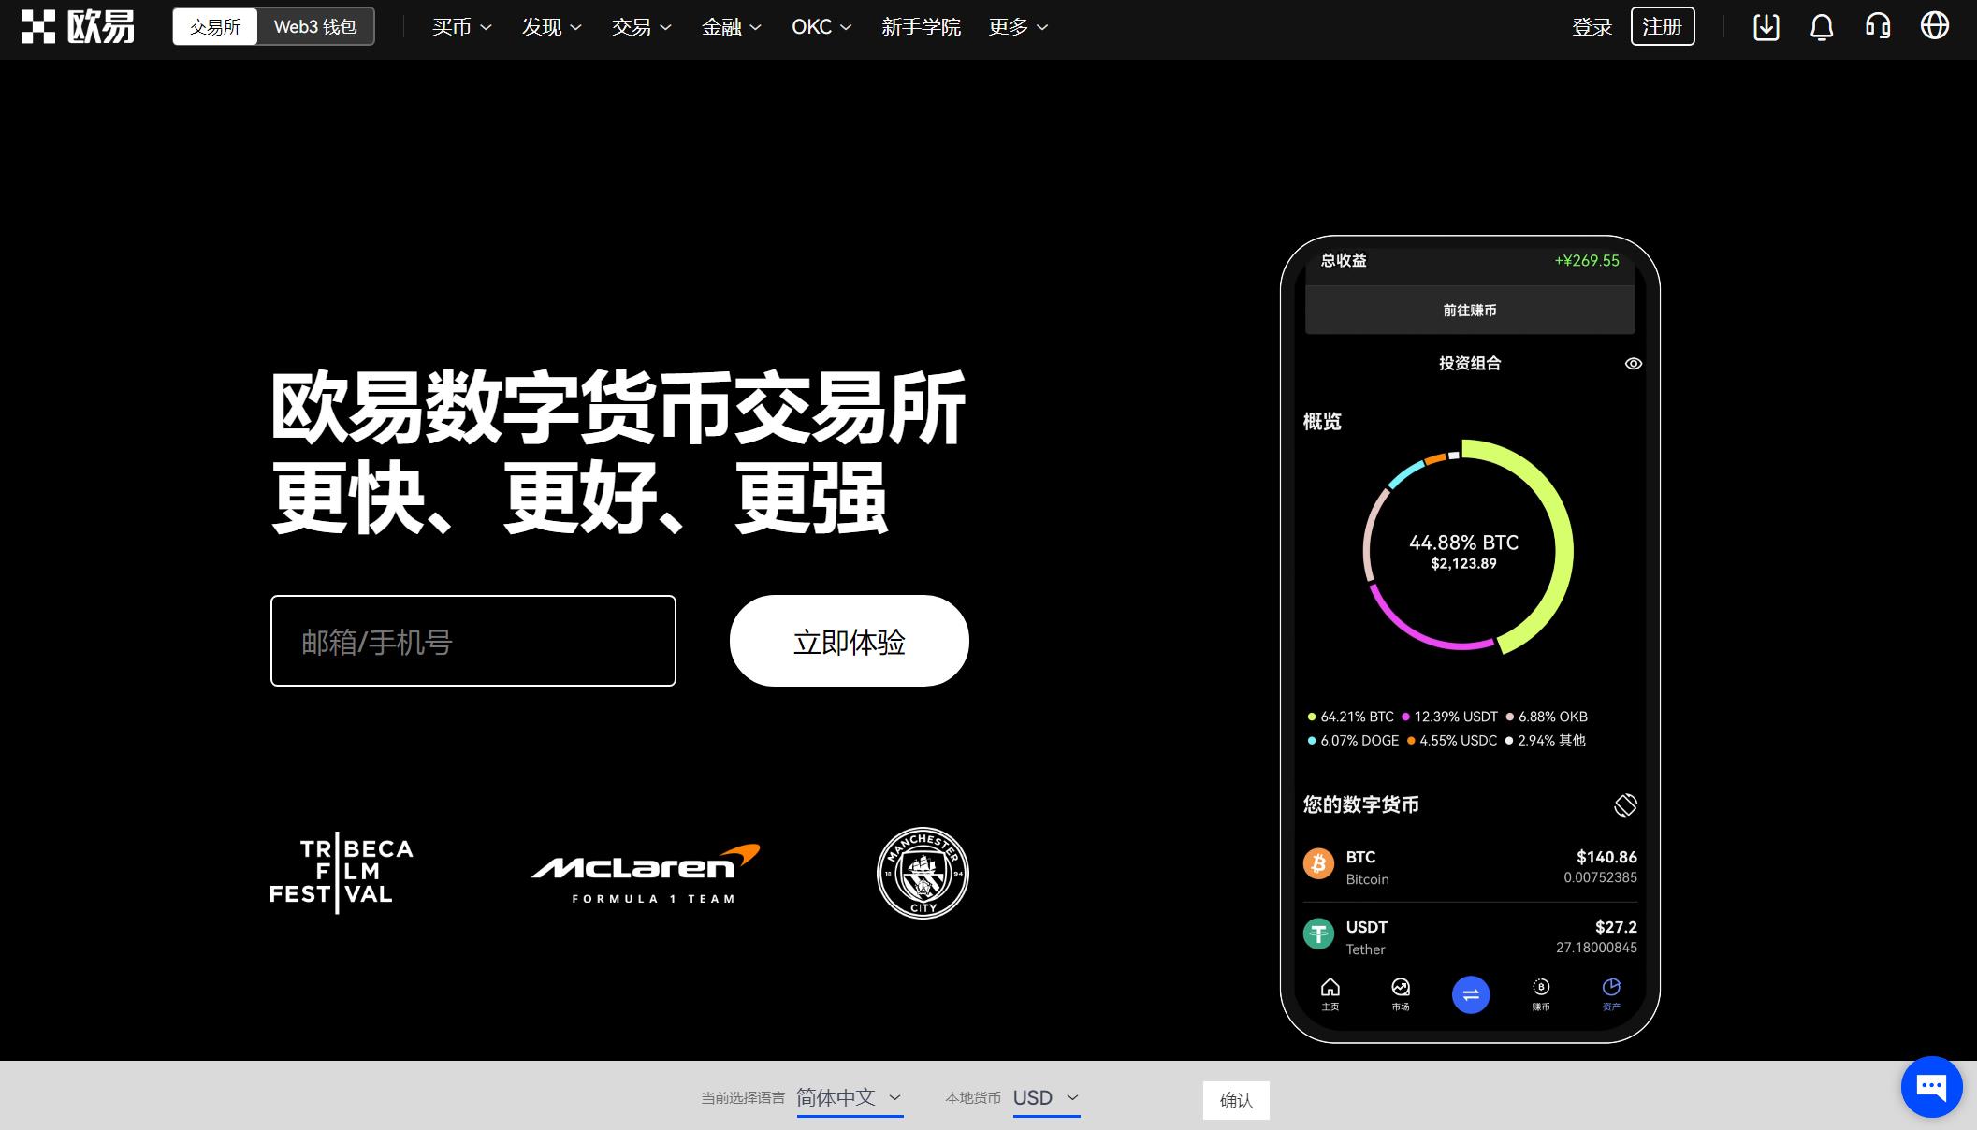Select the 交易所 tab
This screenshot has height=1130, width=1977.
[x=216, y=27]
